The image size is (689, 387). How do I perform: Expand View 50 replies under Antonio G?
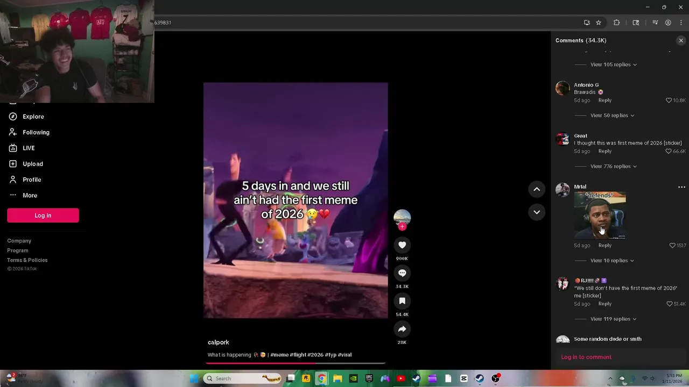point(612,116)
